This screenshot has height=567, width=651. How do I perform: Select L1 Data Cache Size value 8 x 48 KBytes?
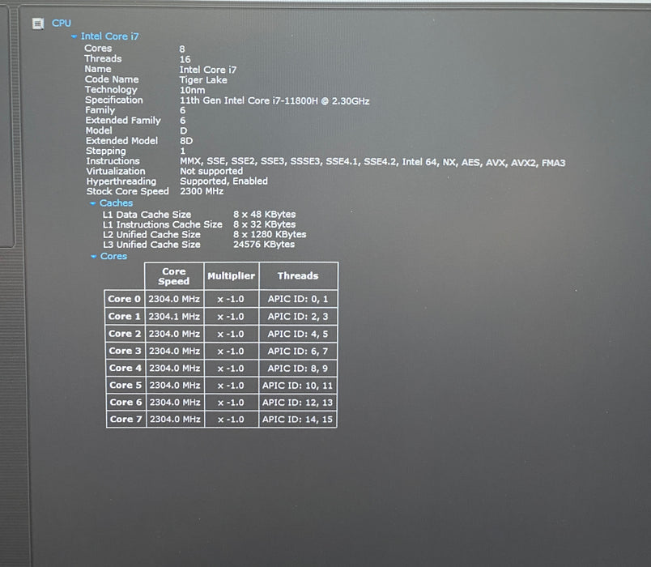(265, 215)
